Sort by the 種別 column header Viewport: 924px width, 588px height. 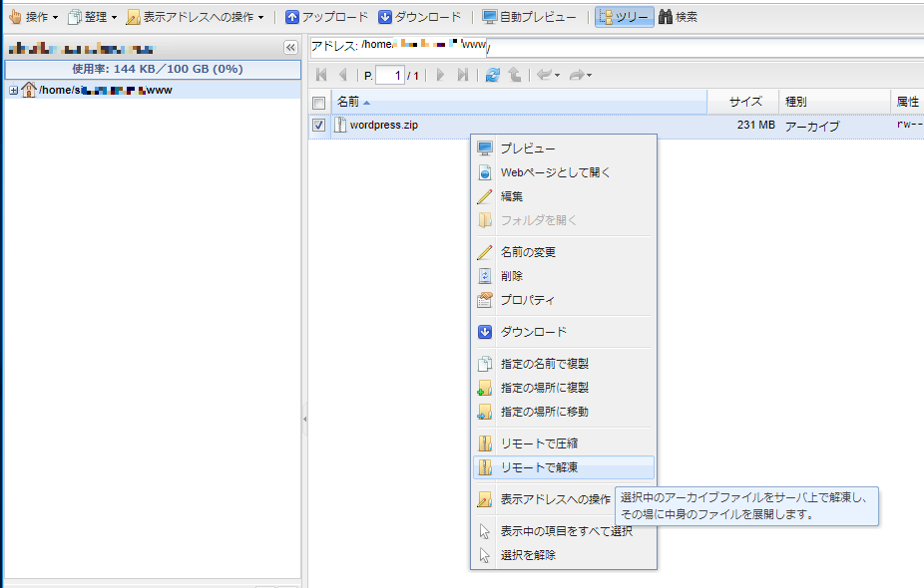coord(834,102)
